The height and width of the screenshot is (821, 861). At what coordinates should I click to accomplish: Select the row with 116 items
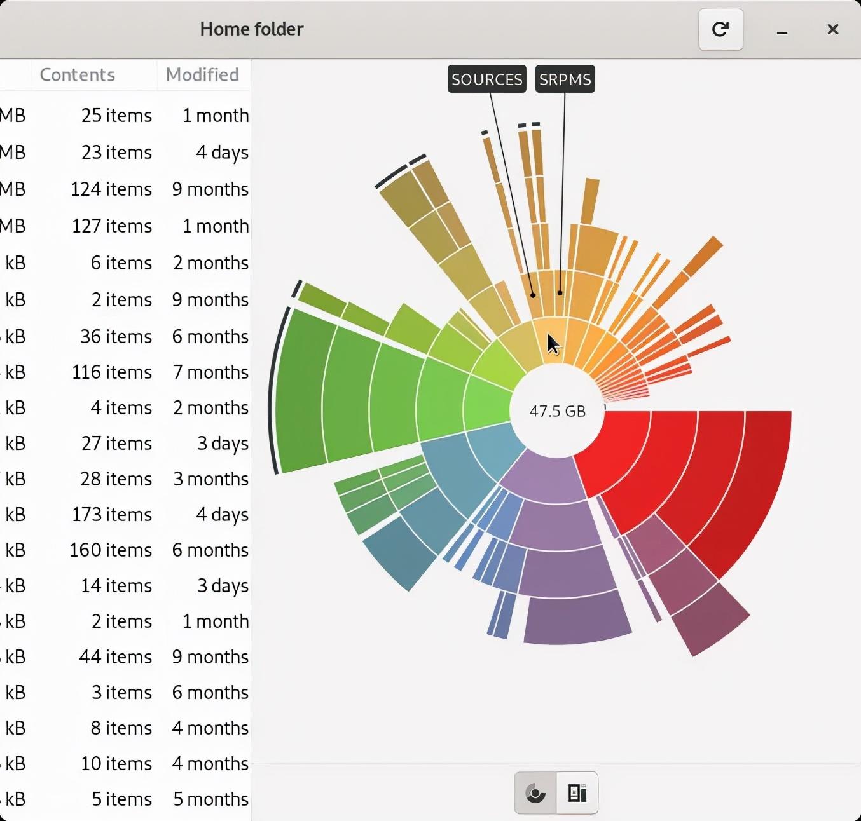tap(125, 372)
